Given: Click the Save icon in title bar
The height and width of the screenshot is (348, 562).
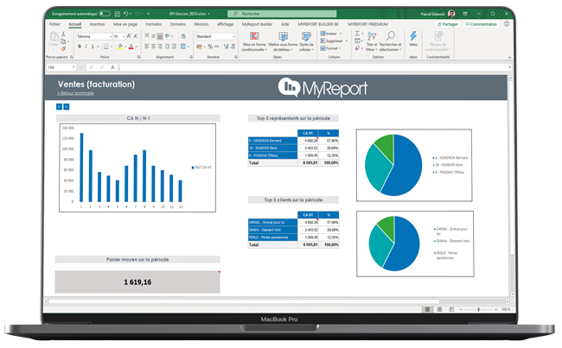Looking at the screenshot, I should (118, 14).
